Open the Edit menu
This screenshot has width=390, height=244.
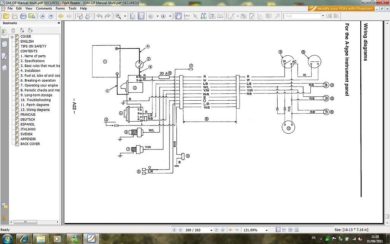19,8
